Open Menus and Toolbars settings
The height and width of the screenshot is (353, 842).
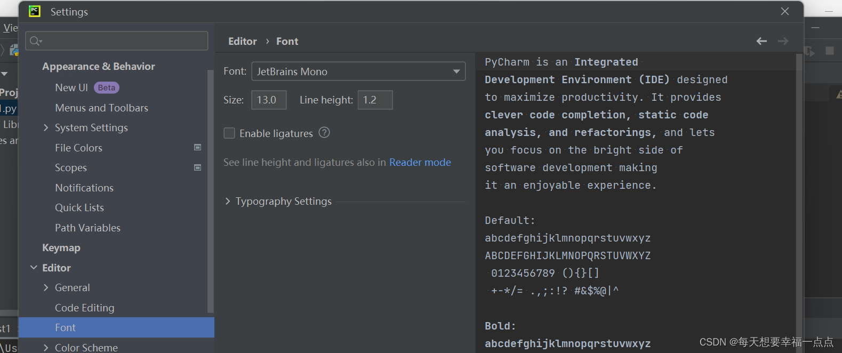101,108
